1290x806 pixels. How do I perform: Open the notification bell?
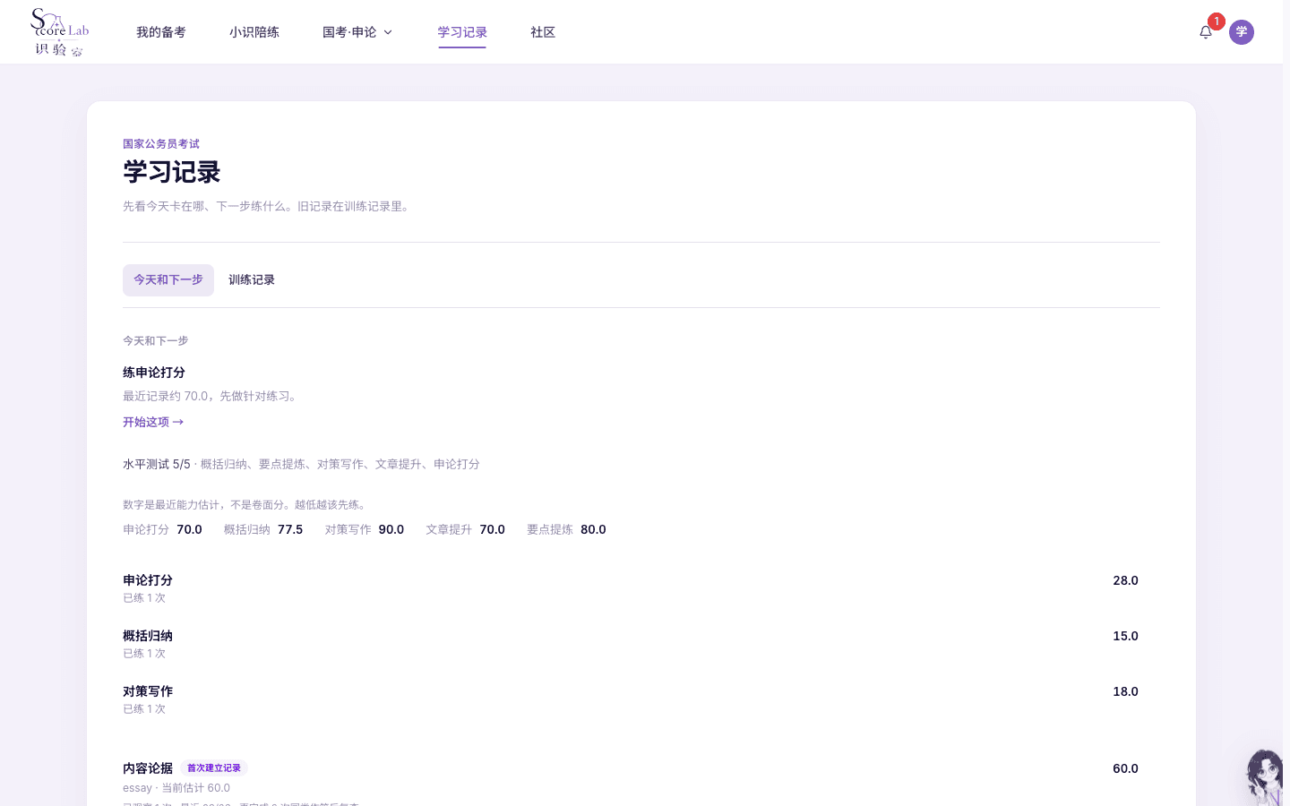tap(1206, 32)
